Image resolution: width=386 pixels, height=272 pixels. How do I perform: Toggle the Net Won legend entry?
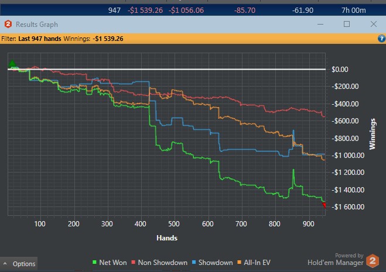(110, 263)
